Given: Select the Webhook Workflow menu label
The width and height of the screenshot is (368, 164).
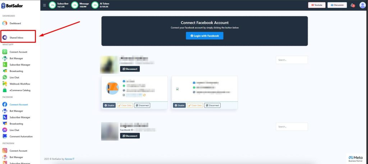Looking at the screenshot, I should click(x=20, y=84).
